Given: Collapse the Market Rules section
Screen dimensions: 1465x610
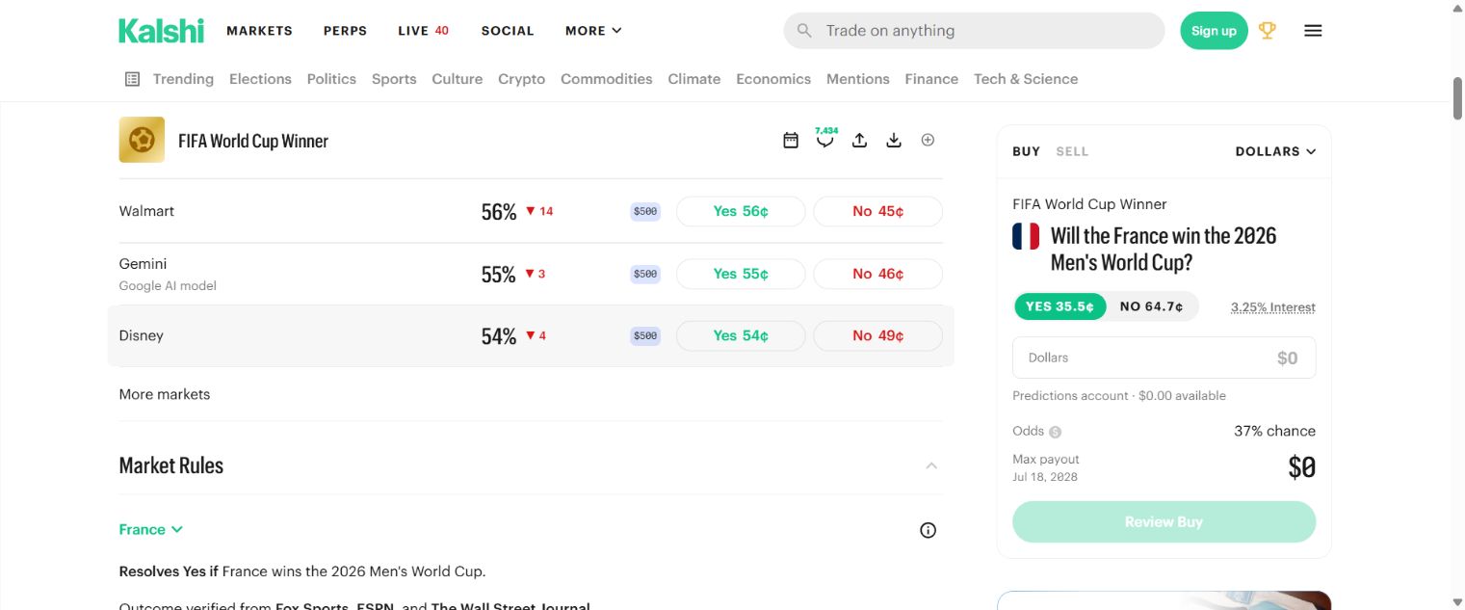Looking at the screenshot, I should coord(930,465).
